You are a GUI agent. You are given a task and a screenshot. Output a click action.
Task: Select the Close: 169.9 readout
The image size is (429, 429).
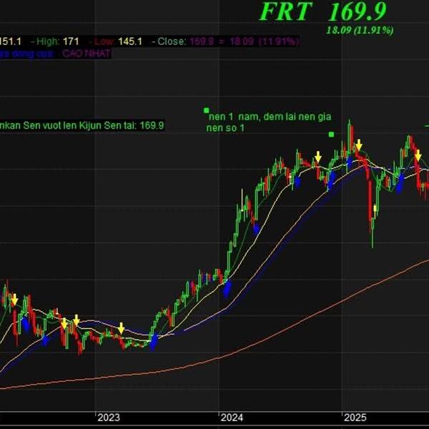[228, 41]
